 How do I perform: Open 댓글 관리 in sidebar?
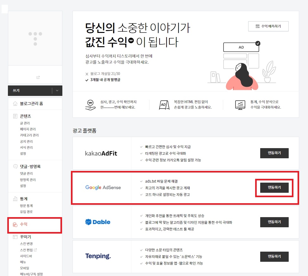[x=26, y=173]
